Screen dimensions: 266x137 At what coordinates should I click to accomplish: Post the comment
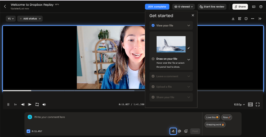tap(195, 131)
